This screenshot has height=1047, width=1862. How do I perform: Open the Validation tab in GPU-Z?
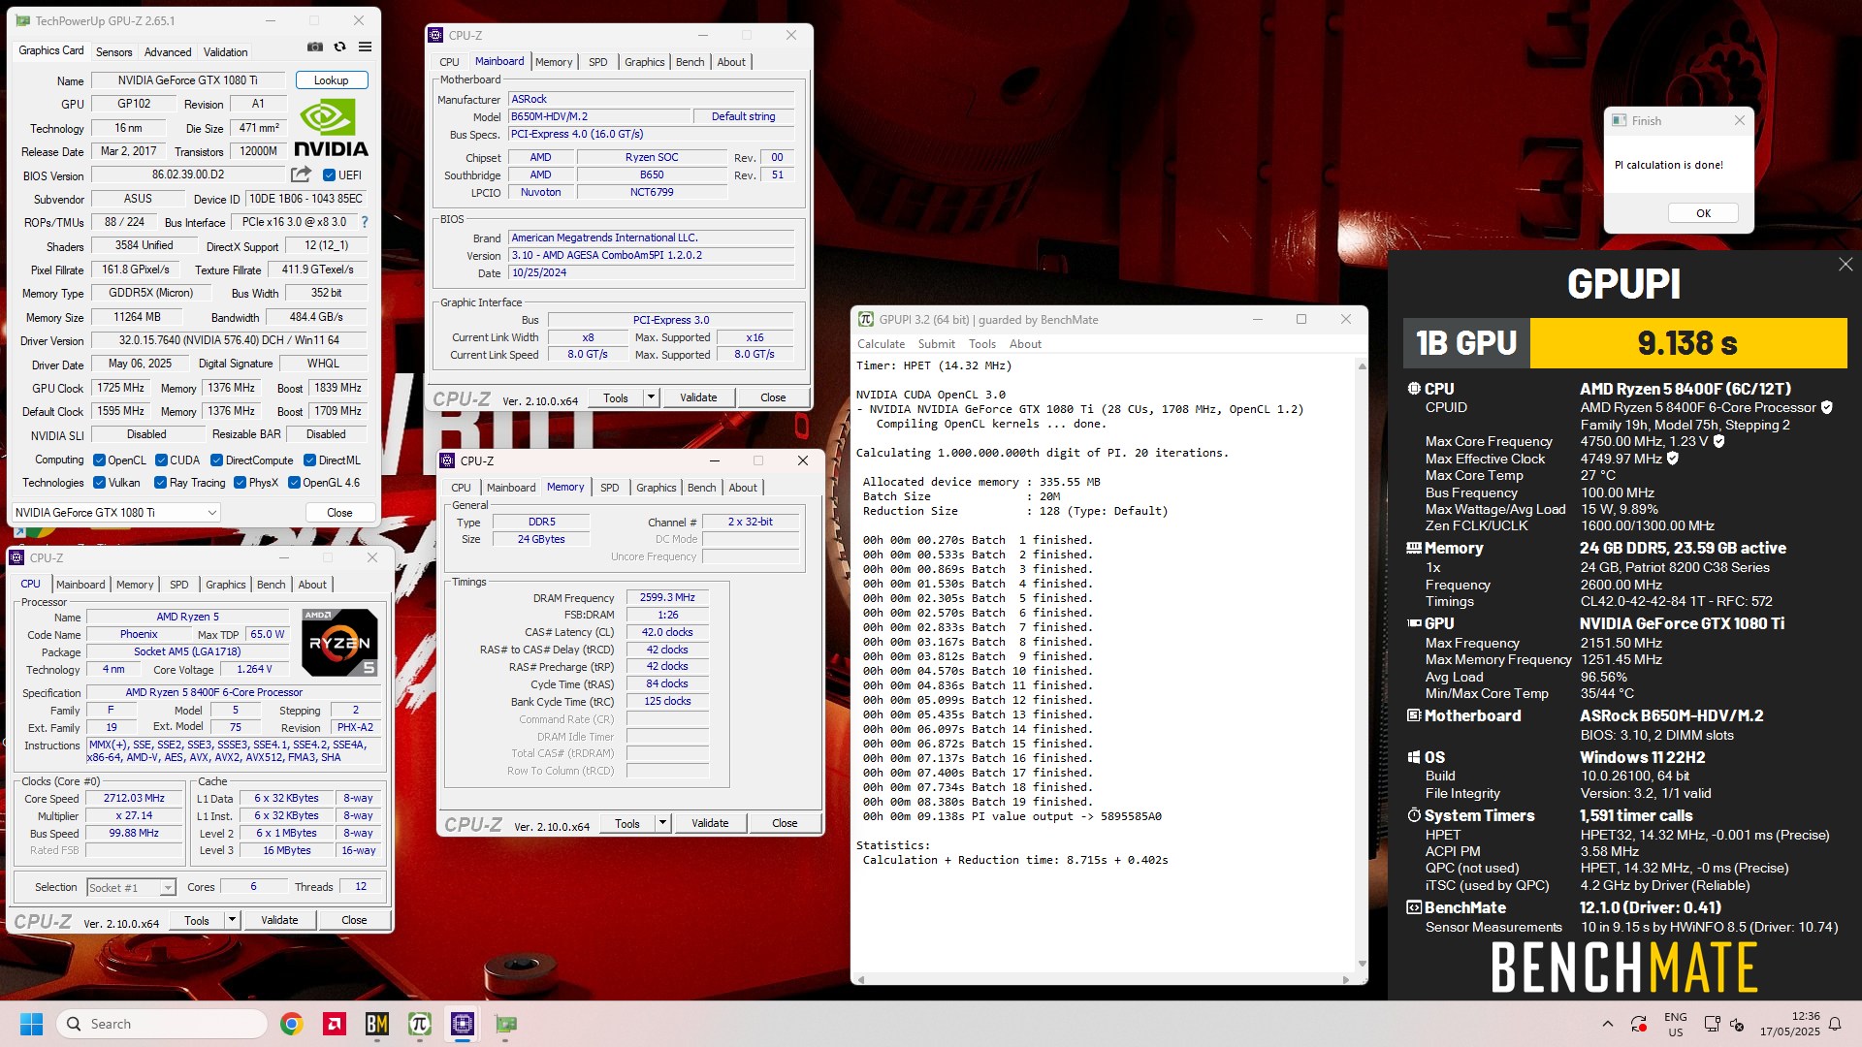coord(225,52)
